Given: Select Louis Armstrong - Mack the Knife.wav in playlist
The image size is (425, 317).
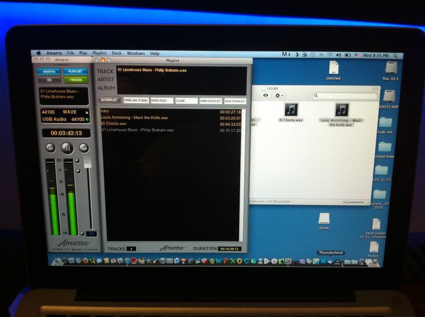Looking at the screenshot, I should (171, 118).
